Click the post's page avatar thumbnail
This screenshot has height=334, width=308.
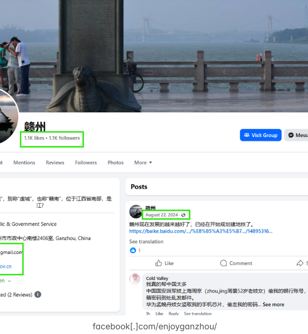pyautogui.click(x=136, y=211)
